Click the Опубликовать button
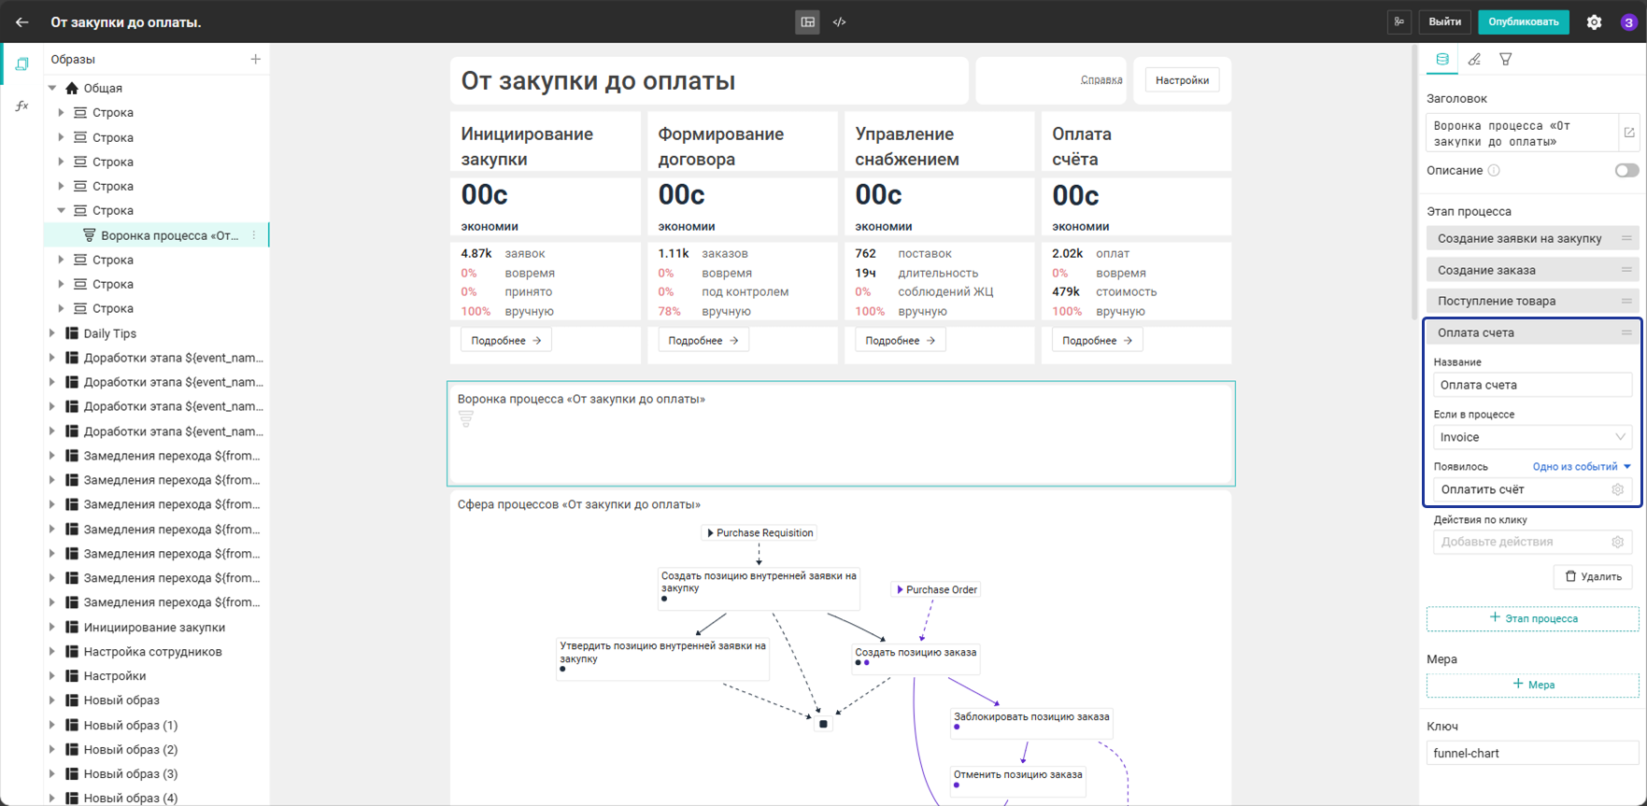The width and height of the screenshot is (1647, 806). coord(1524,21)
